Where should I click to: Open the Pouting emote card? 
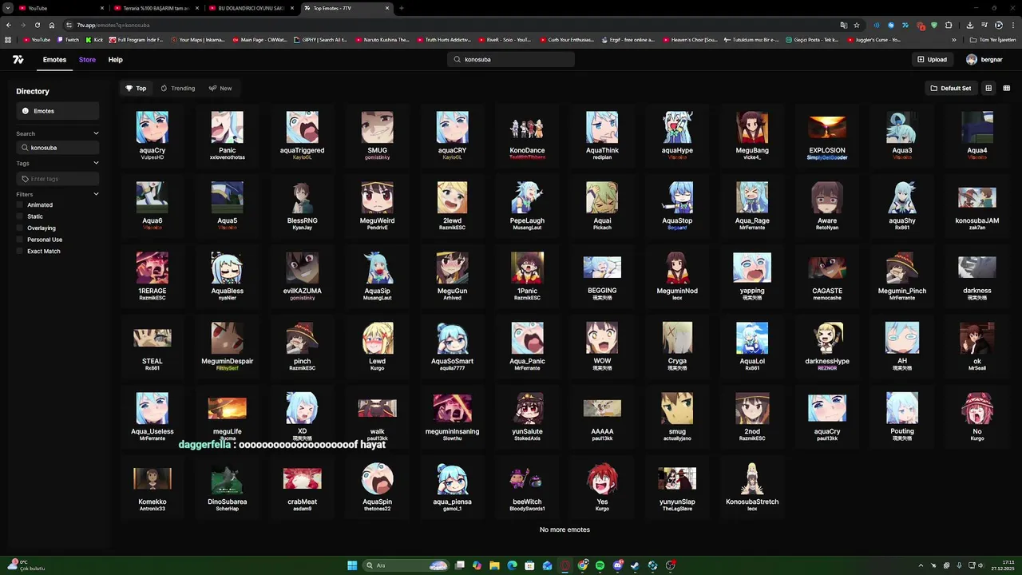902,416
